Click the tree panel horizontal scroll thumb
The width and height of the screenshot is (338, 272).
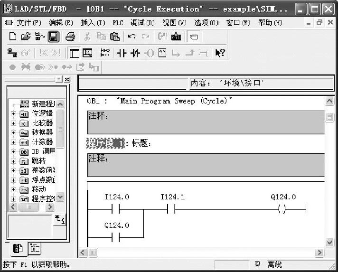(28, 207)
